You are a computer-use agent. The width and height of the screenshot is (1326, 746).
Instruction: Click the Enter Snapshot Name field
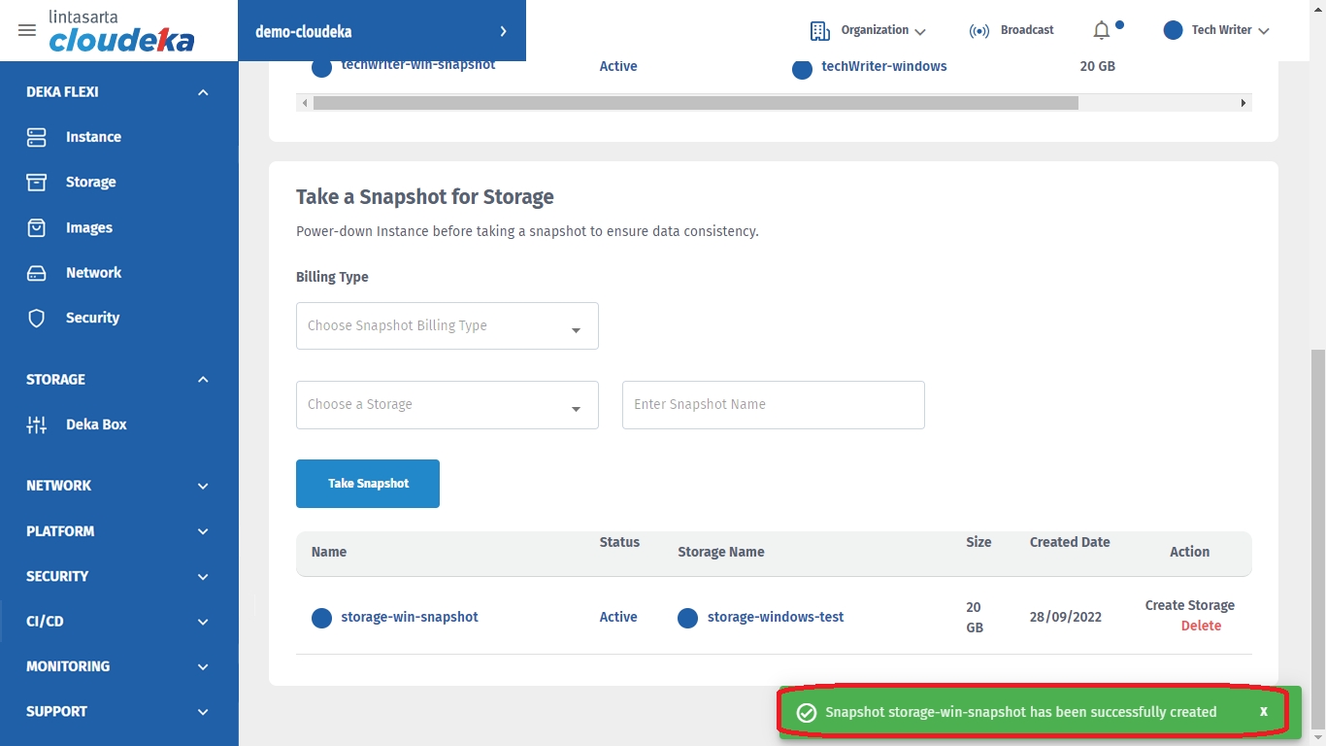point(773,405)
